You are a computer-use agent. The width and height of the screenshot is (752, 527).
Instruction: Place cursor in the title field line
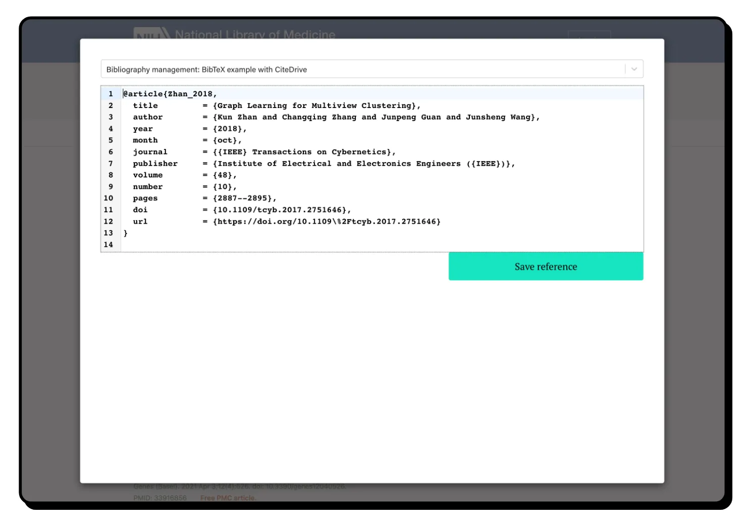315,106
